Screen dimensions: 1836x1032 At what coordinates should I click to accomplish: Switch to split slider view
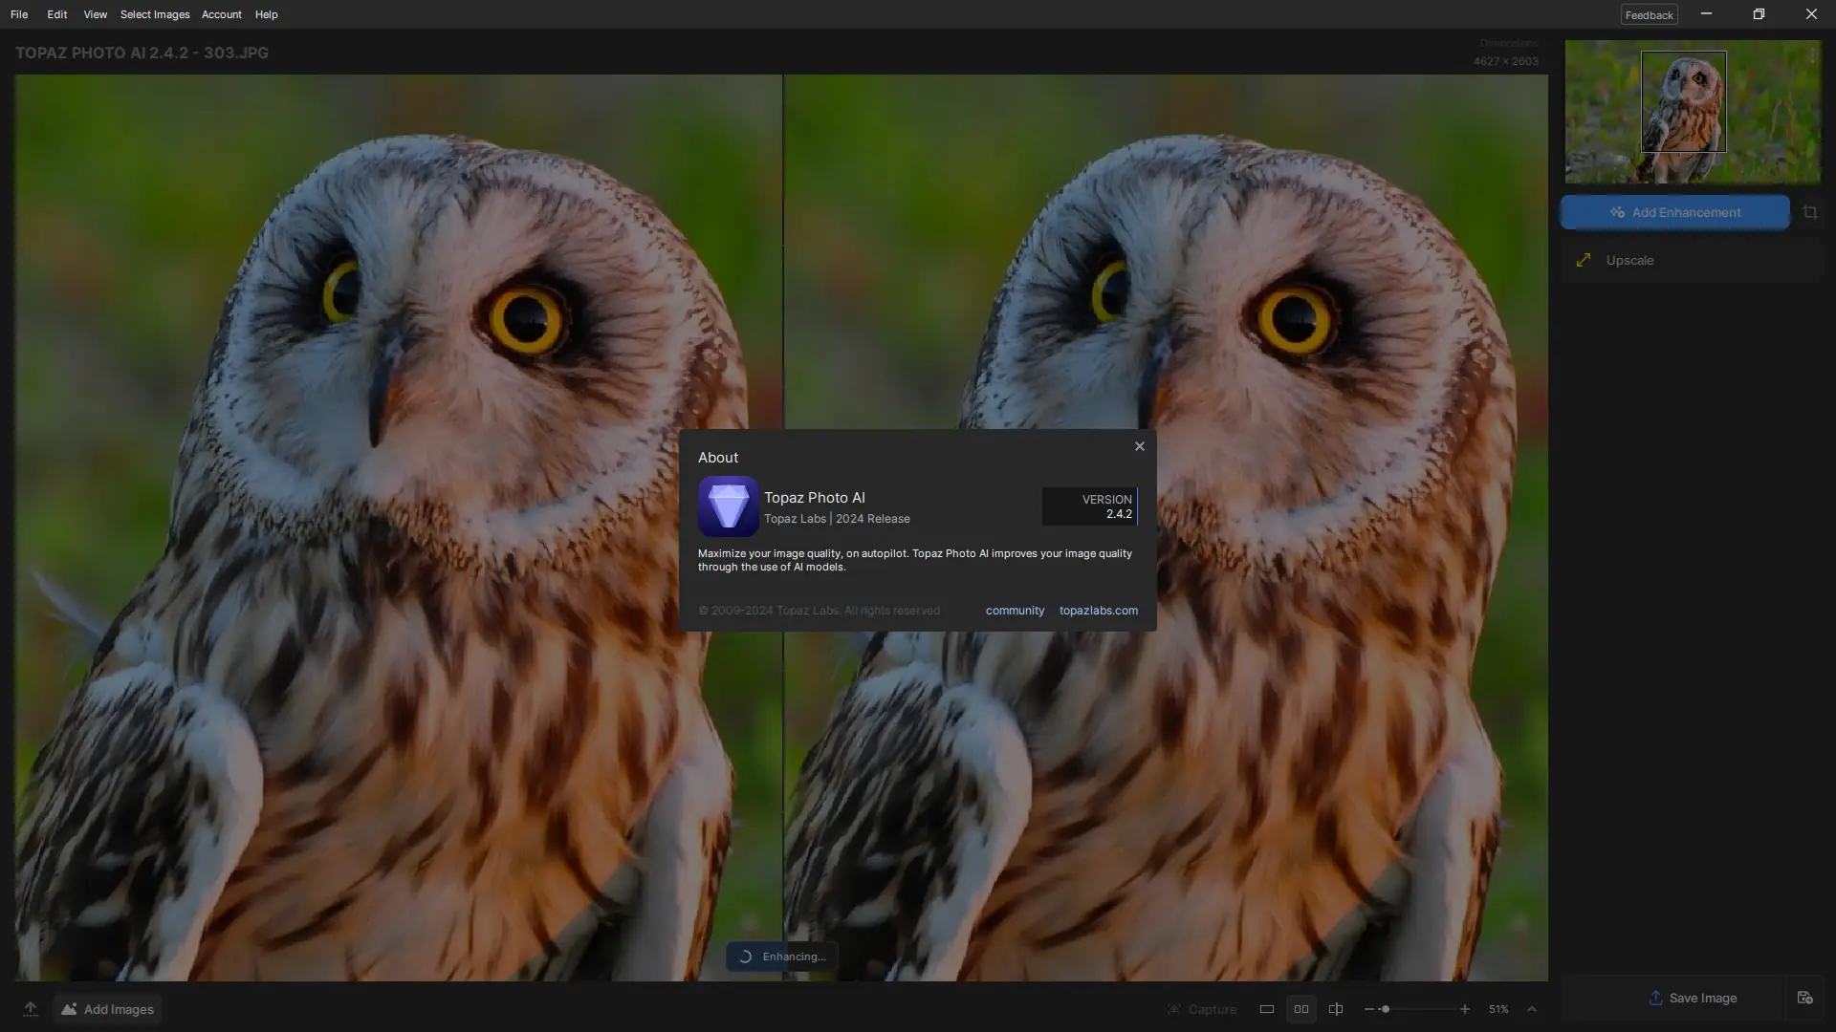(x=1336, y=1009)
